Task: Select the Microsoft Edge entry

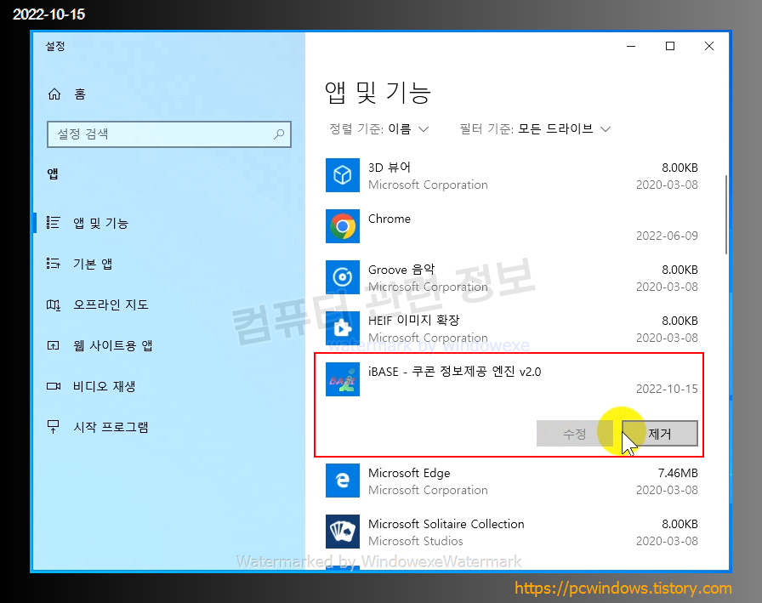Action: 512,481
